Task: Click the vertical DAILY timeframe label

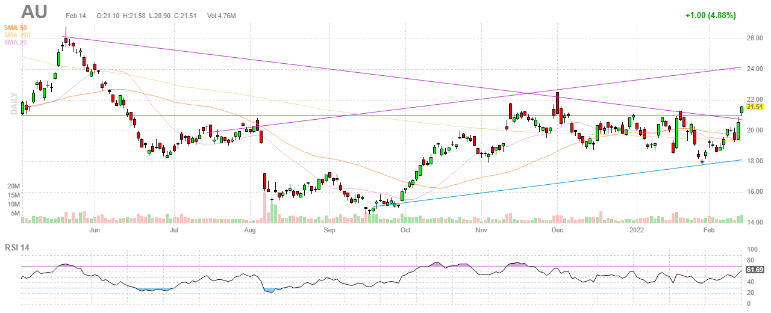Action: (x=13, y=102)
